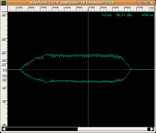Click the horizontal scrollbar thumb

(112, 129)
